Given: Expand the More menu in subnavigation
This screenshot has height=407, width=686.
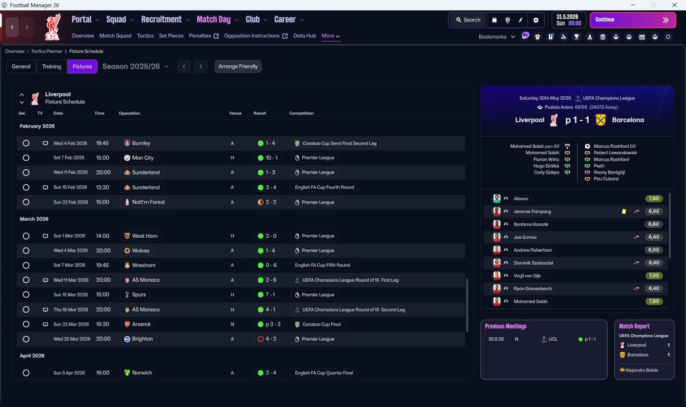Looking at the screenshot, I should pos(331,36).
